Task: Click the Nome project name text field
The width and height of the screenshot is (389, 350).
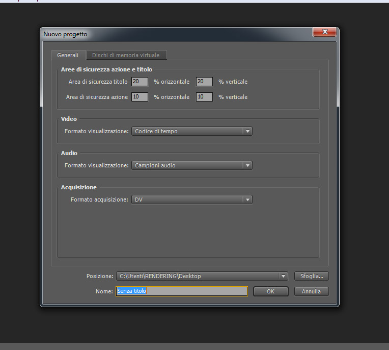Action: (x=182, y=291)
